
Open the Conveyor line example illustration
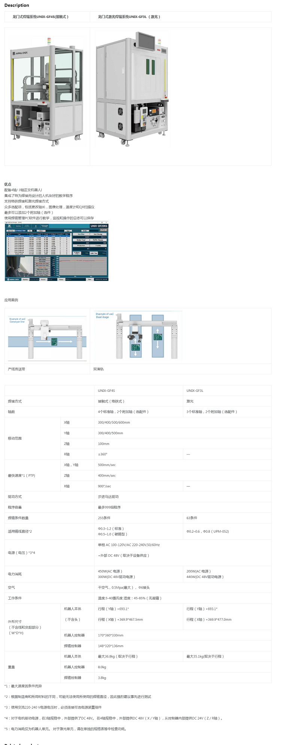pyautogui.click(x=47, y=338)
